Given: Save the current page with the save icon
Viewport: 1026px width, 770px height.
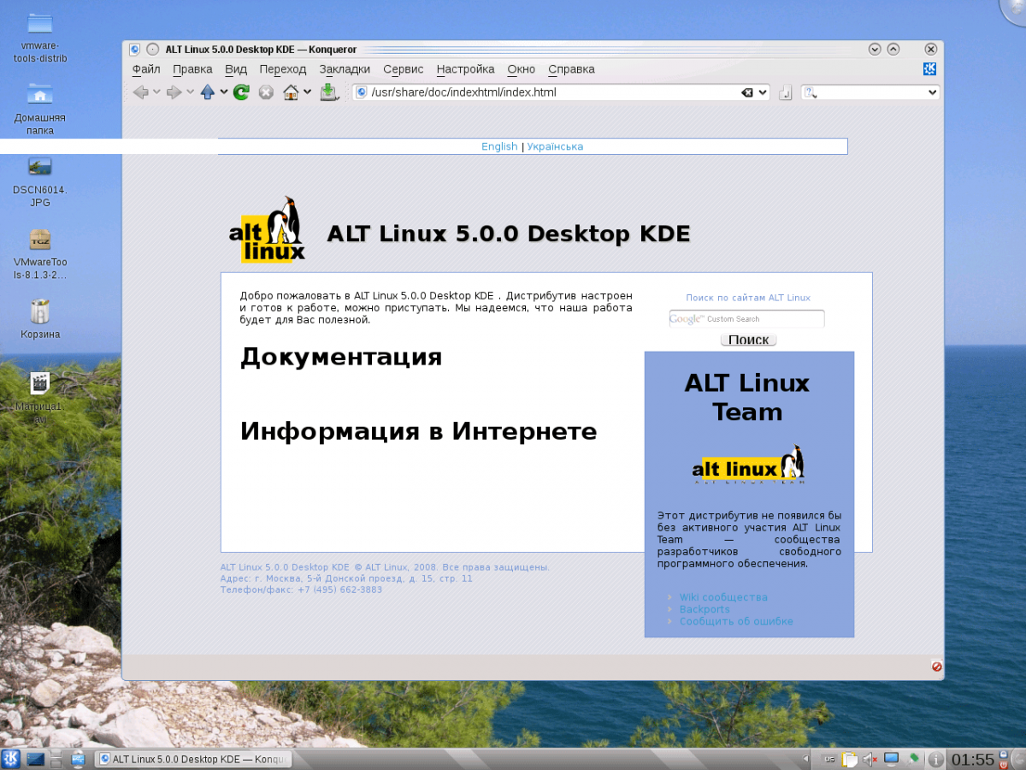Looking at the screenshot, I should pyautogui.click(x=329, y=92).
